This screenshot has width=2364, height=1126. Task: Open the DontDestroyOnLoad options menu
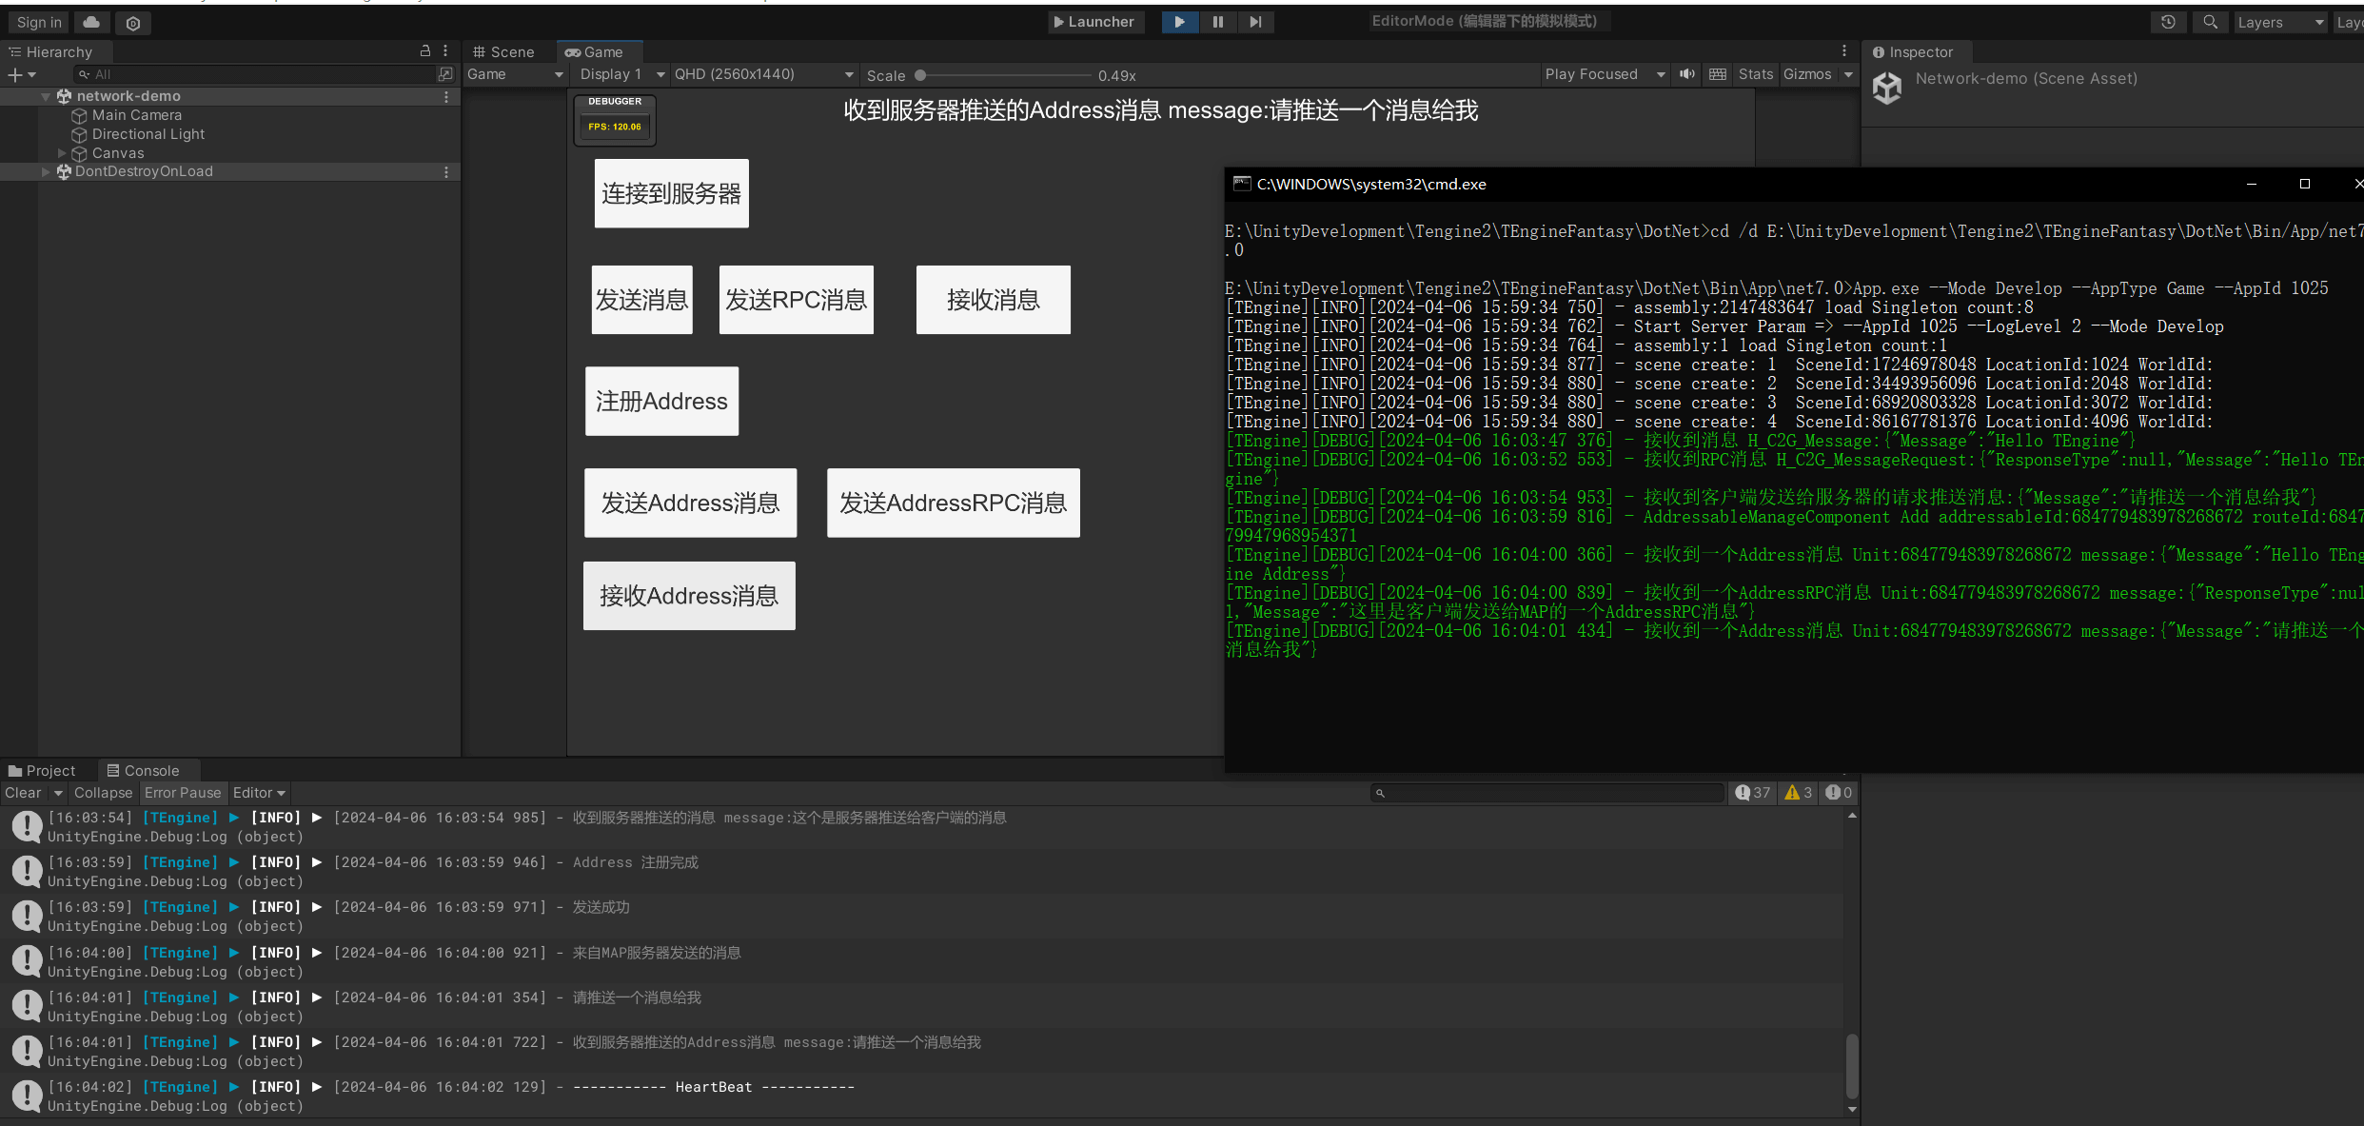[446, 171]
